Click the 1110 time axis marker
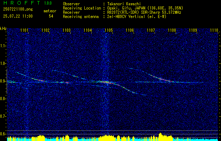The image size is (221, 141). tap(214, 30)
